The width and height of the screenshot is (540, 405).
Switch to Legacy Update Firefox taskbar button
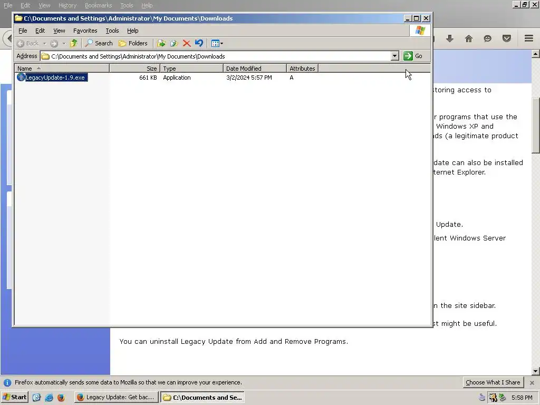coord(116,397)
